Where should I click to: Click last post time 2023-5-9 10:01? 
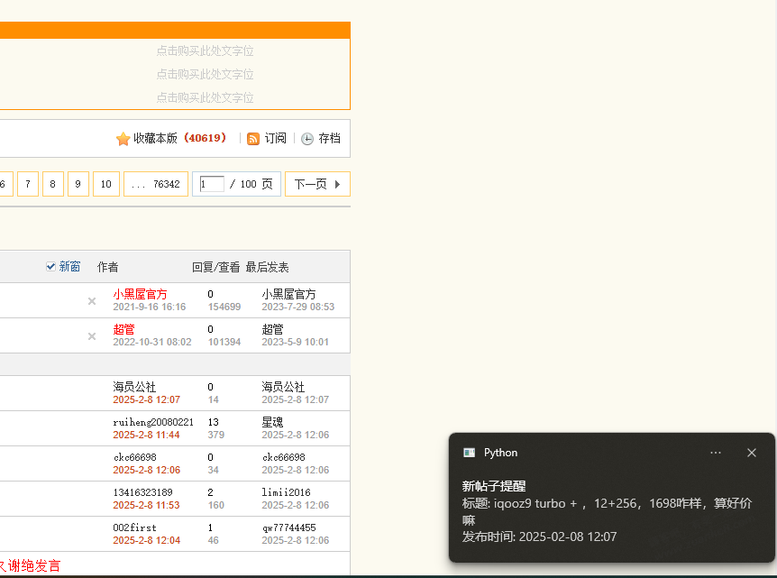[296, 342]
